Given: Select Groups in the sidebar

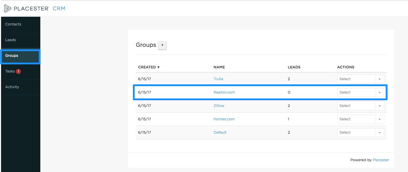Looking at the screenshot, I should point(21,56).
